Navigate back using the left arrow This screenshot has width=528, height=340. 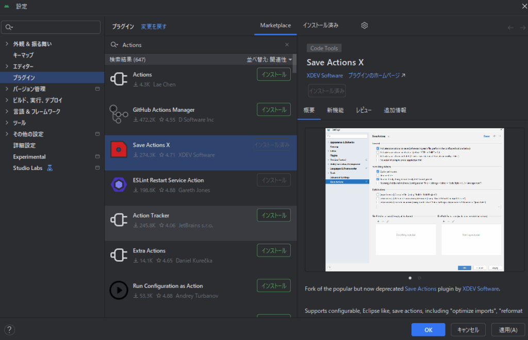tap(510, 28)
